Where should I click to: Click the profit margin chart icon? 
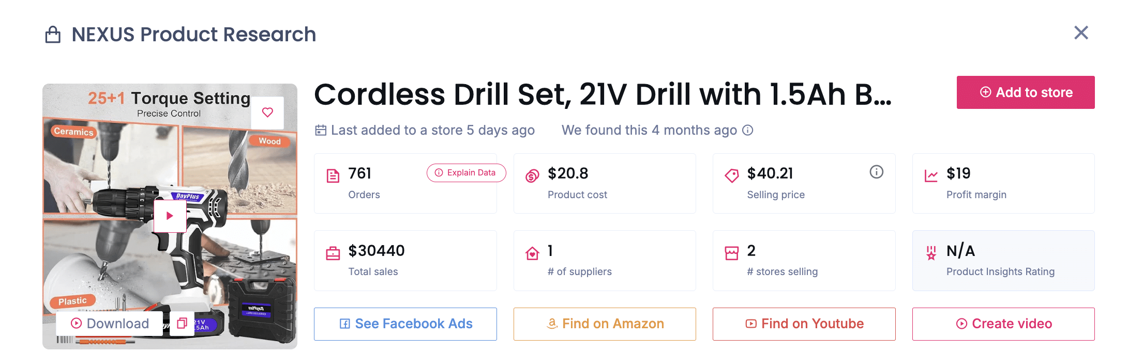(x=931, y=175)
